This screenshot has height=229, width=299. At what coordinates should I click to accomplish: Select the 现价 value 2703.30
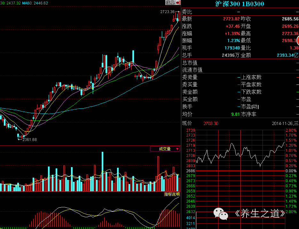[x=211, y=123]
